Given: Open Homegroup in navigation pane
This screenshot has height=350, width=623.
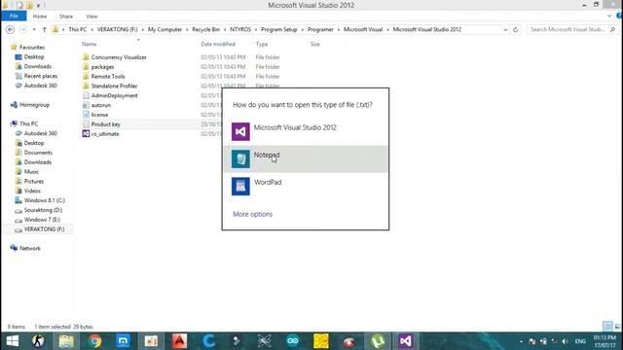Looking at the screenshot, I should 34,105.
